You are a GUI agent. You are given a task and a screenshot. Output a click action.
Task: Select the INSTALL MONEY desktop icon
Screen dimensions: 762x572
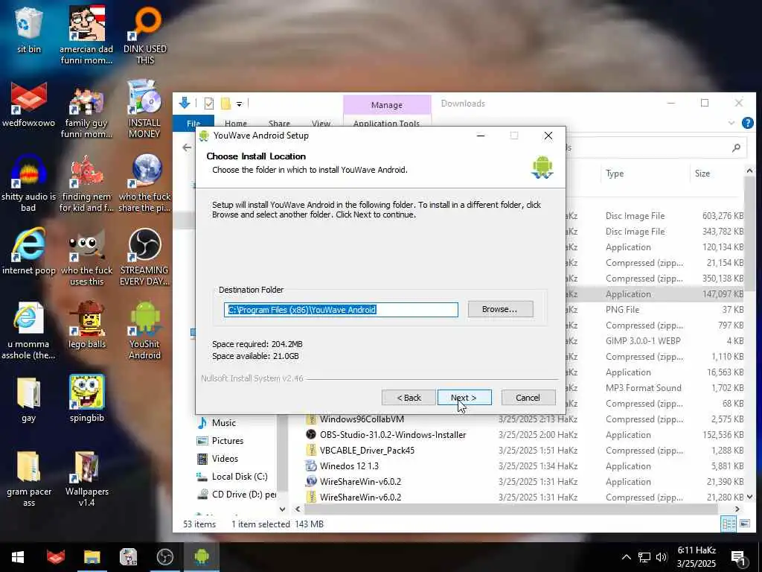145,109
